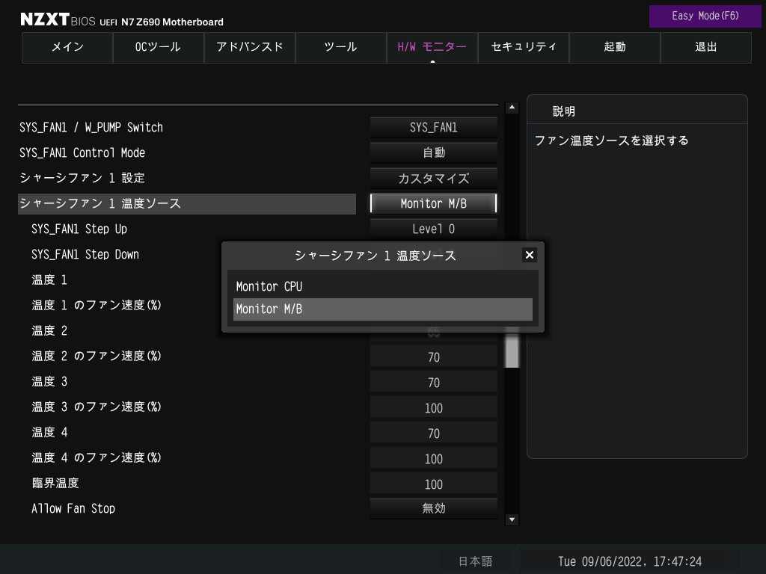This screenshot has height=574, width=766.
Task: Edit 温度 3 value field 70
Action: [433, 383]
